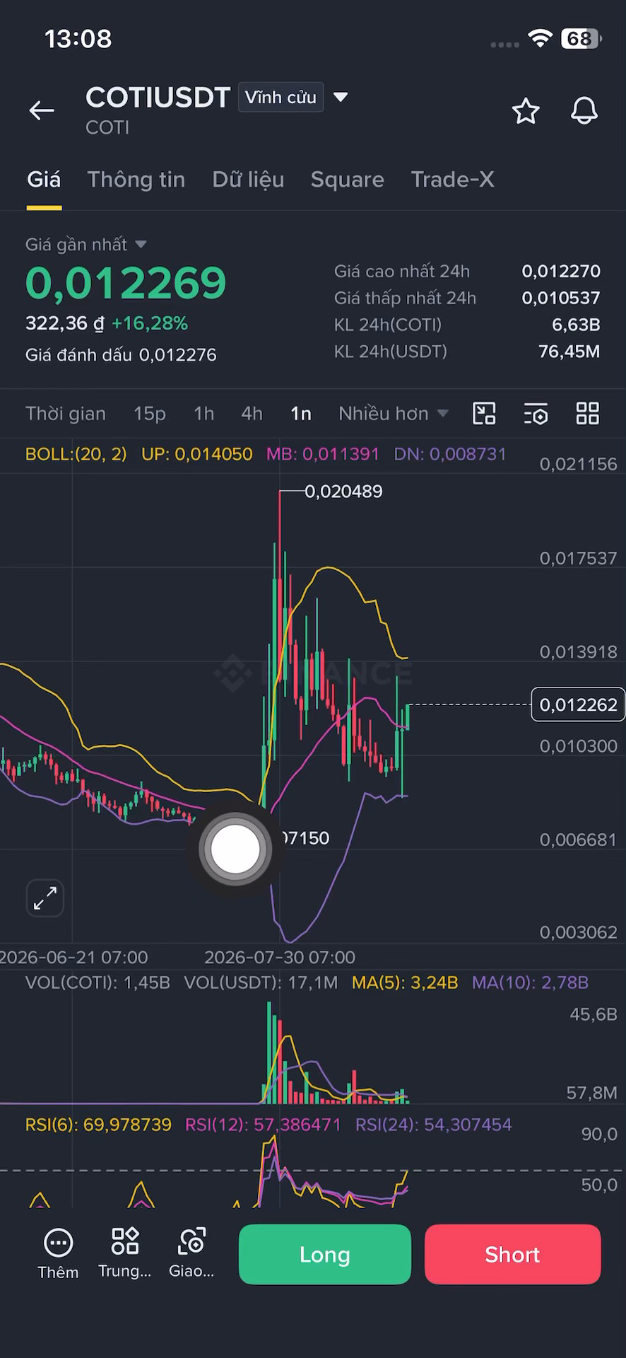The image size is (626, 1358).
Task: Tap the large last price 0,012269
Action: 126,282
